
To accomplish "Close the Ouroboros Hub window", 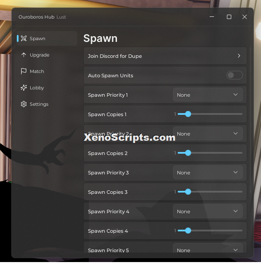I will pyautogui.click(x=245, y=17).
